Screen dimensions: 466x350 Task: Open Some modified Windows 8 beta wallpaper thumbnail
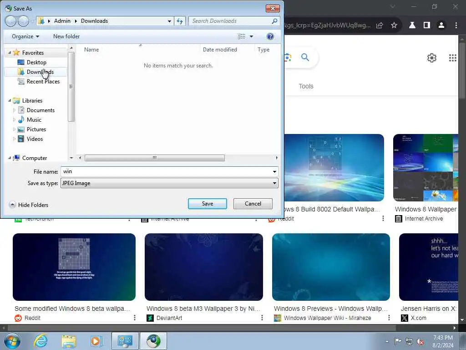[x=74, y=267]
